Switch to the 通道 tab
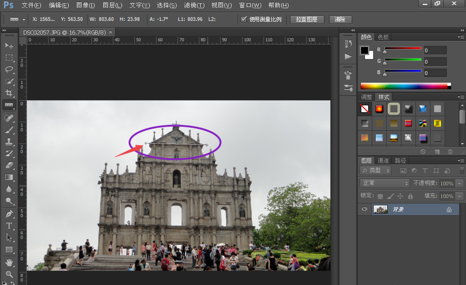466x285 pixels. pos(383,160)
